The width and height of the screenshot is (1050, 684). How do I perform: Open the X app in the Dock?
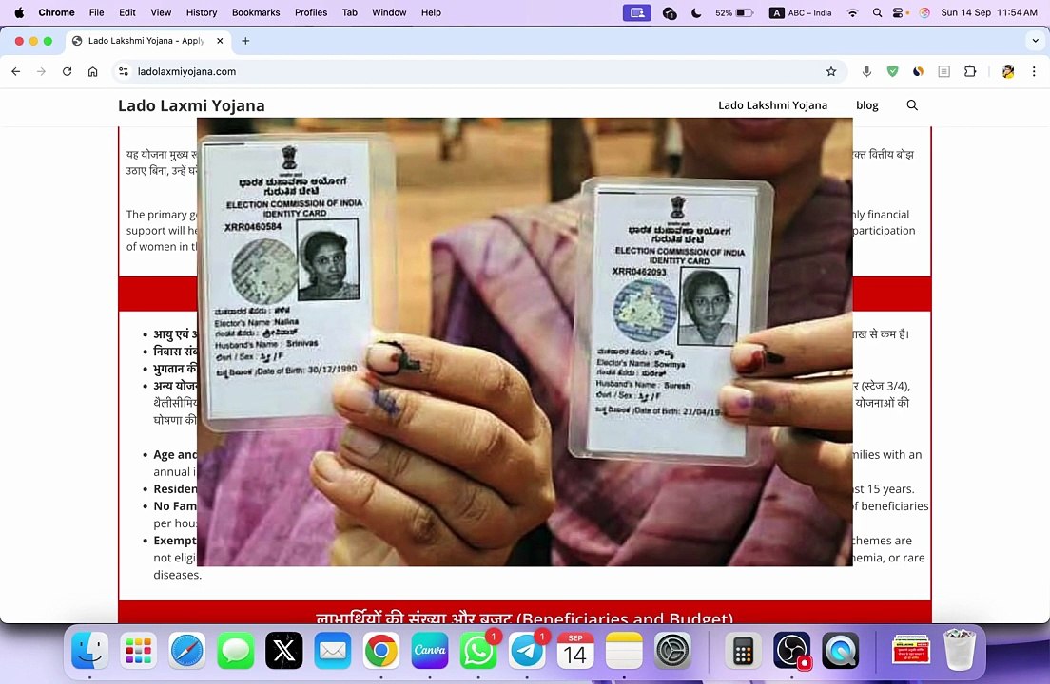[284, 650]
